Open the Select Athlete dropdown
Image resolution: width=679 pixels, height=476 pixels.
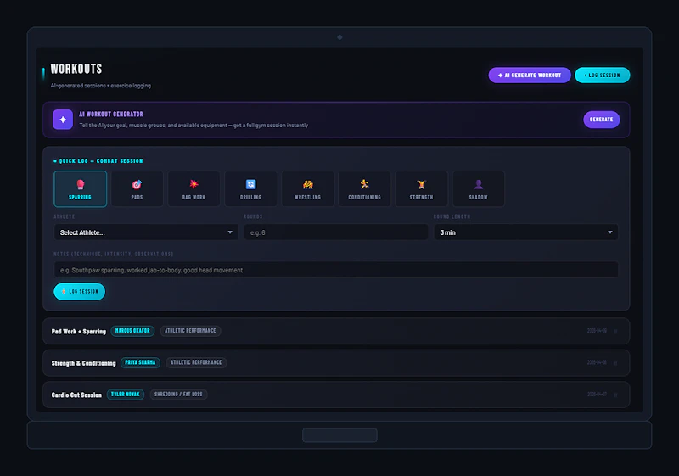pos(146,232)
